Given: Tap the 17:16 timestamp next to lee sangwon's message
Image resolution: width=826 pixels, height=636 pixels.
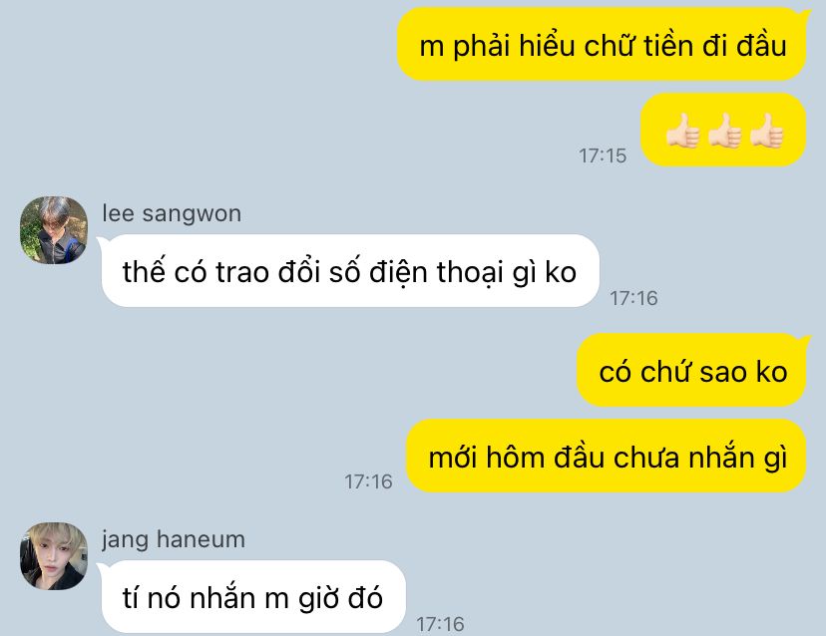Looking at the screenshot, I should tap(633, 298).
